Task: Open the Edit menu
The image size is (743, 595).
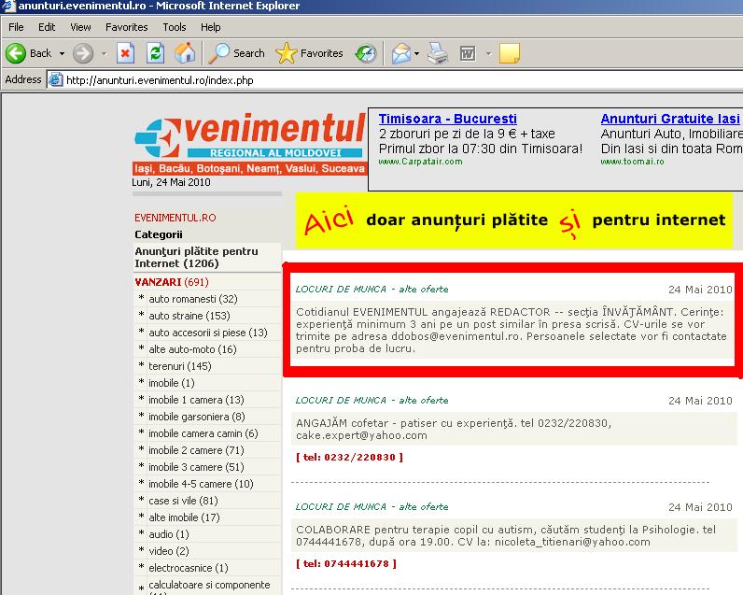Action: (47, 27)
